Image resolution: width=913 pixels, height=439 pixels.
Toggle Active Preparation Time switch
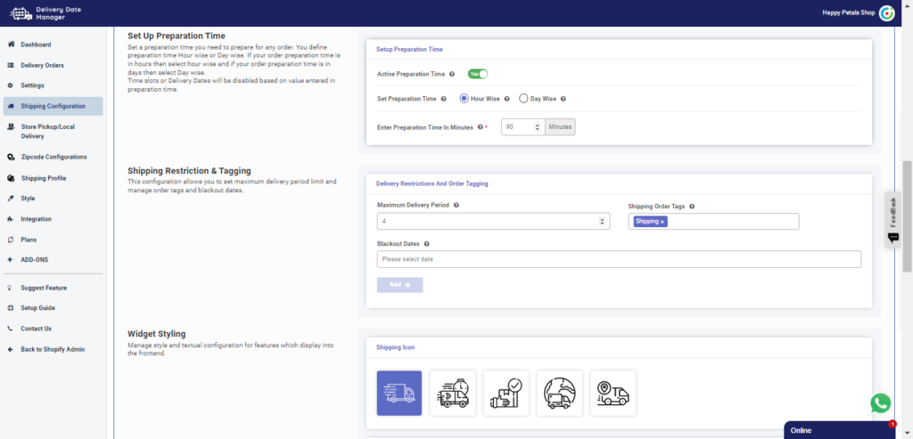click(x=478, y=75)
